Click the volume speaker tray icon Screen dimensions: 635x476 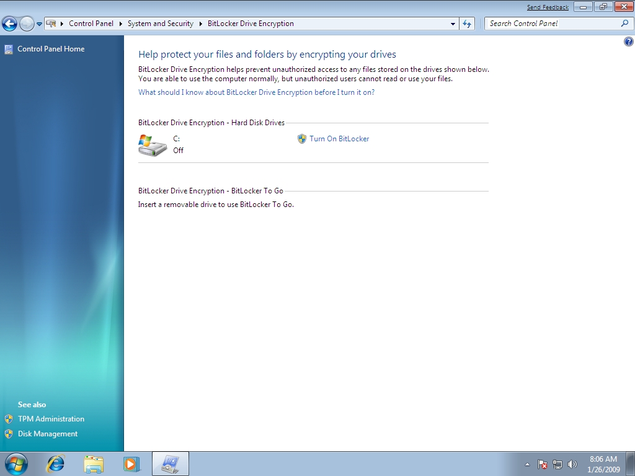coord(572,464)
